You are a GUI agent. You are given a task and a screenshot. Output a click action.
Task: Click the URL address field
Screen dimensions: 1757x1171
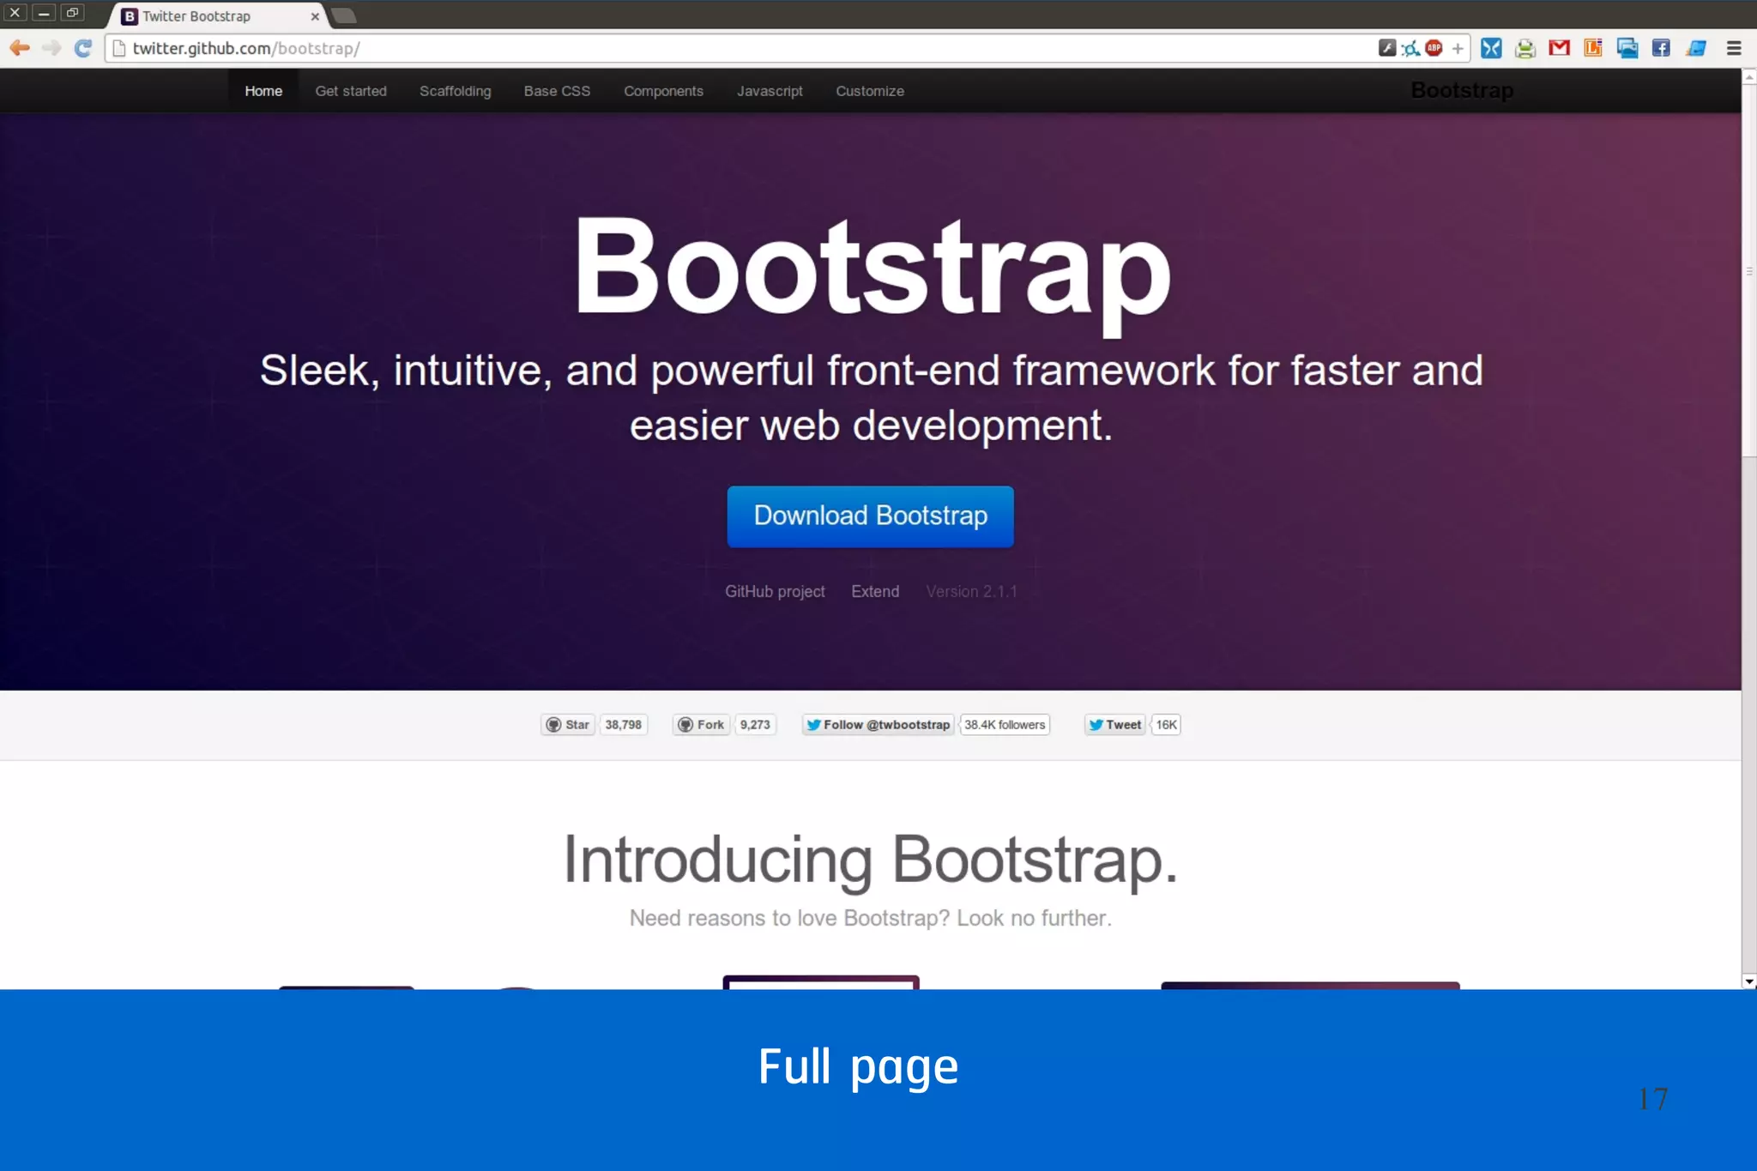click(x=686, y=48)
